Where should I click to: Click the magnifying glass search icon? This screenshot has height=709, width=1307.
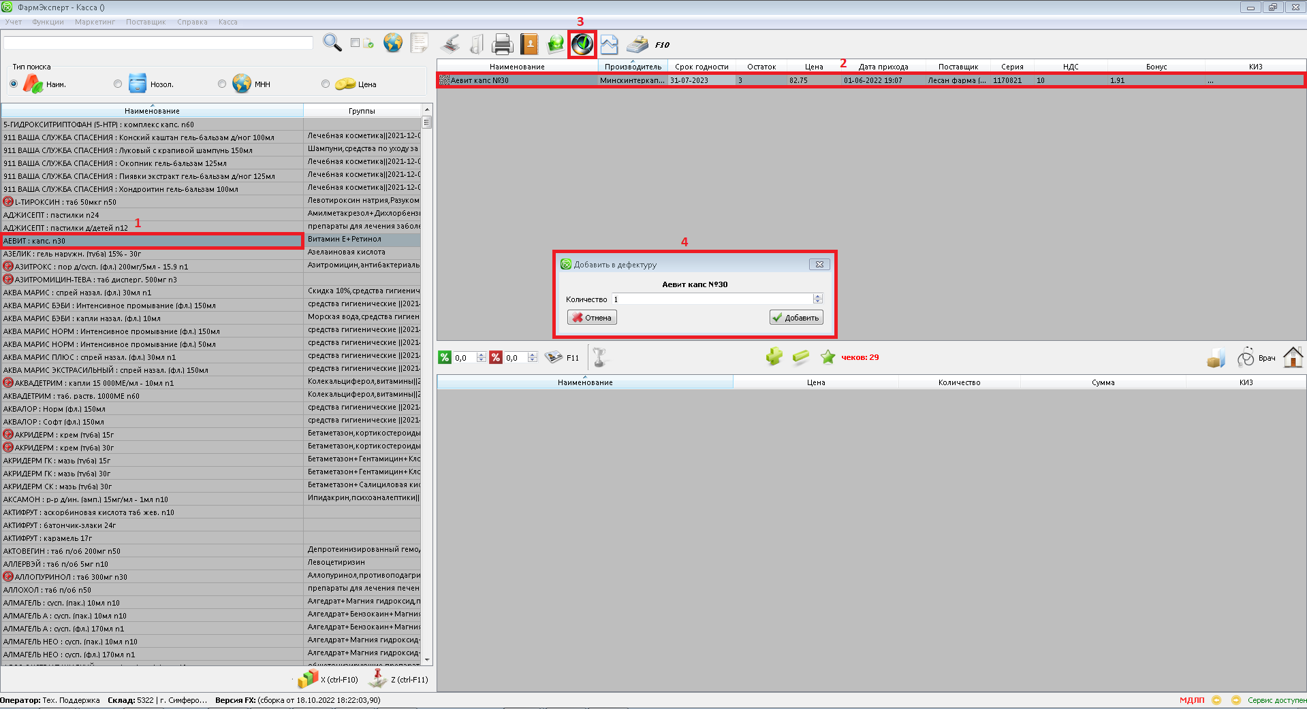(x=332, y=43)
